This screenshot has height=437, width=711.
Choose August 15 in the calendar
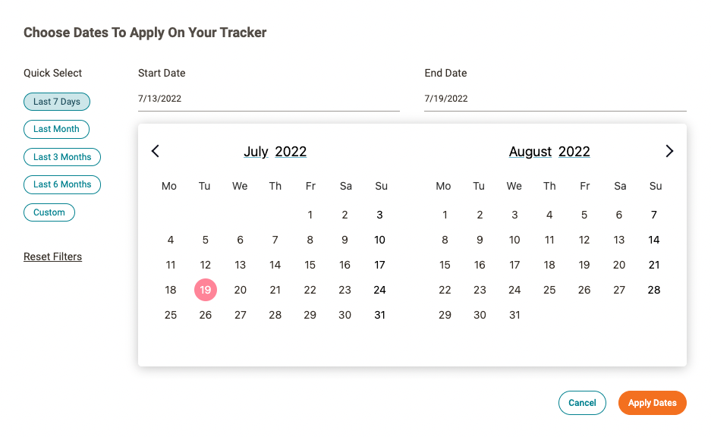pyautogui.click(x=445, y=265)
